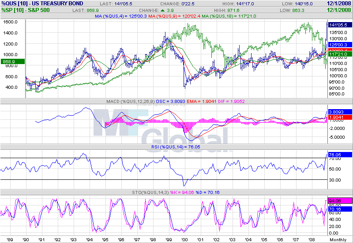
Task: Click the DIF = 1.9052 readout
Action: [231, 102]
